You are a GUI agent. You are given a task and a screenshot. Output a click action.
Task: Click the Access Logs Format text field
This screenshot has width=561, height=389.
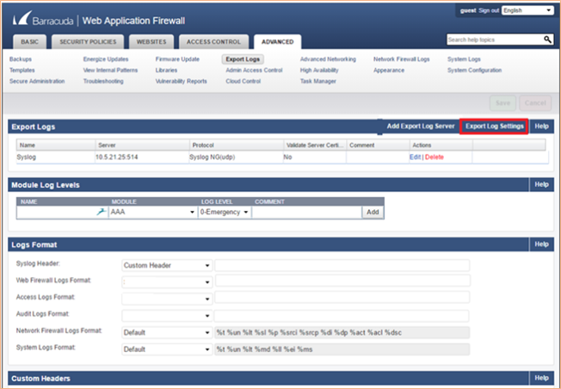click(x=342, y=298)
